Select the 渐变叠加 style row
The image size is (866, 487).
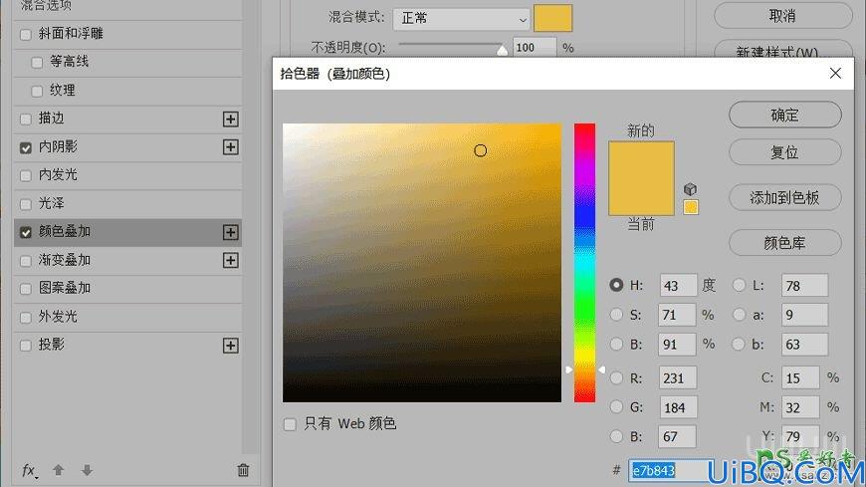pyautogui.click(x=127, y=260)
